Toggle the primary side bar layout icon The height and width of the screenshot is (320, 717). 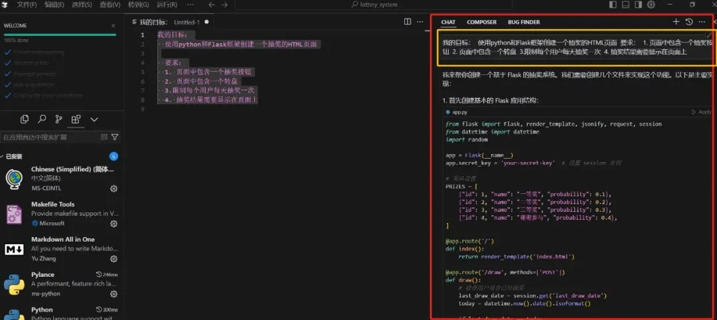tap(613, 5)
